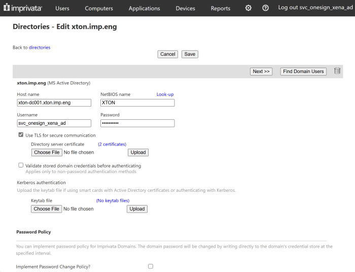Image resolution: width=355 pixels, height=272 pixels.
Task: Click the Password Policy heading
Action: pyautogui.click(x=33, y=232)
